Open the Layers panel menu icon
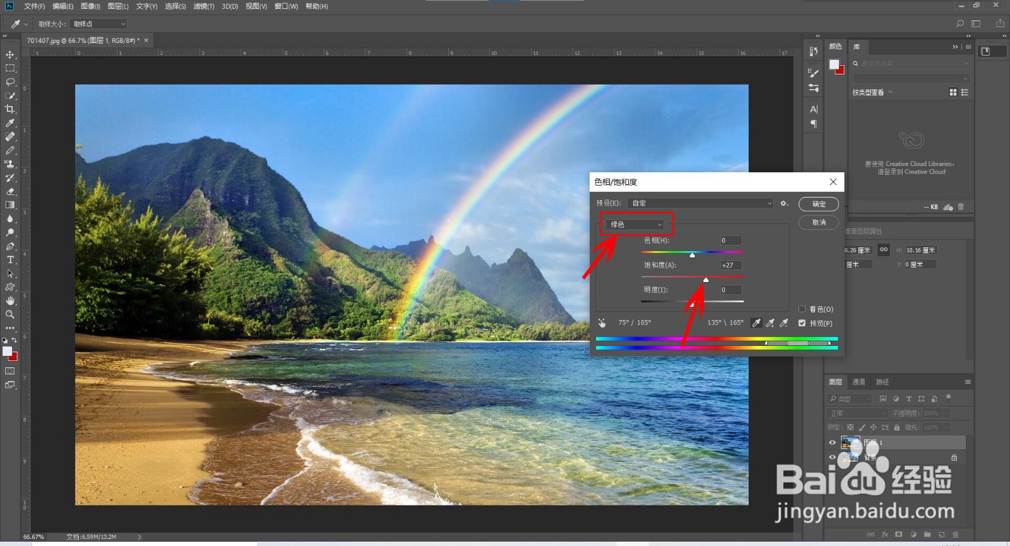 pos(968,382)
